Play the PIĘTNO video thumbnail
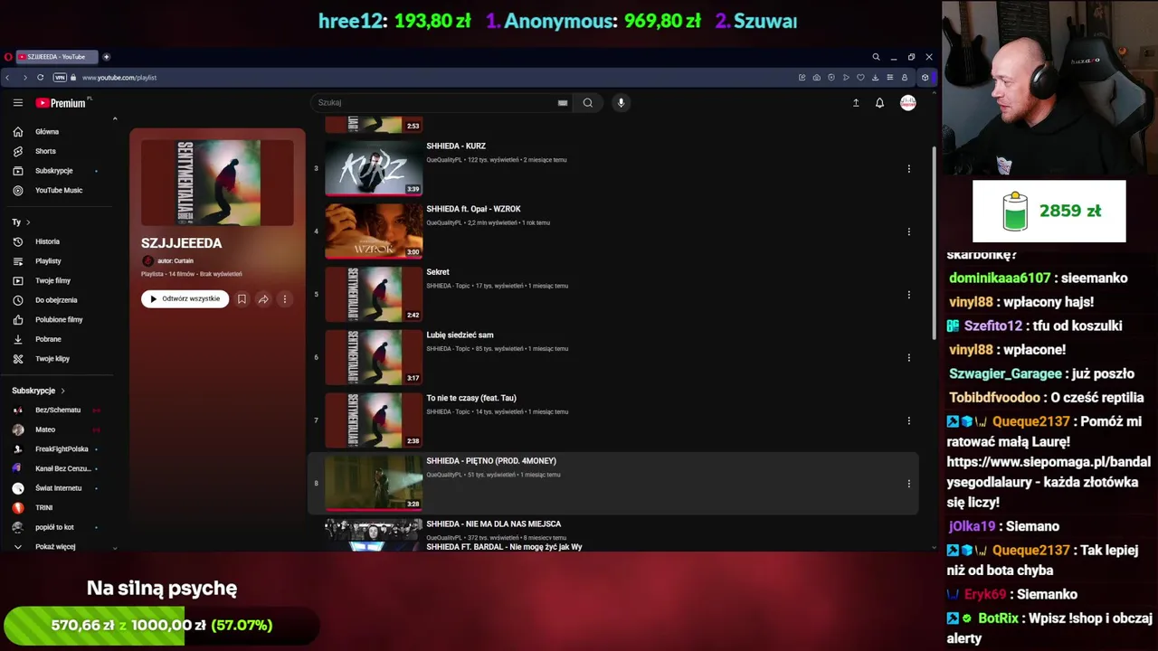 point(374,484)
